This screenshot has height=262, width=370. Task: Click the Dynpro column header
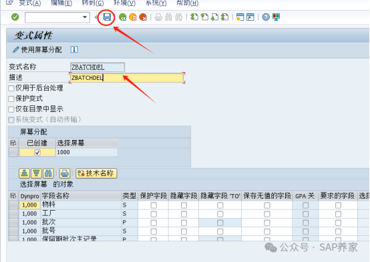click(x=30, y=196)
